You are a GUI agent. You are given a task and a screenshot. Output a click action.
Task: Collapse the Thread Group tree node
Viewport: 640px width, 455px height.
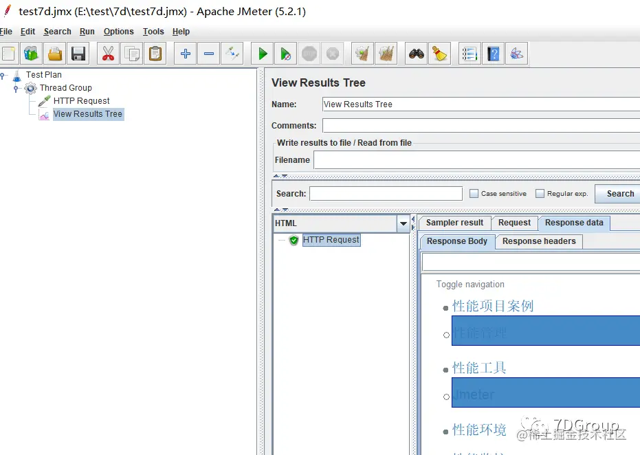click(x=16, y=88)
